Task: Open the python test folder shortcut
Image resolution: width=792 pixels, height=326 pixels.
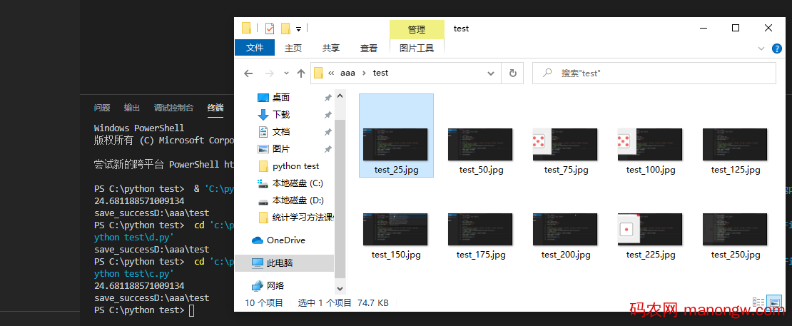Action: coord(295,166)
